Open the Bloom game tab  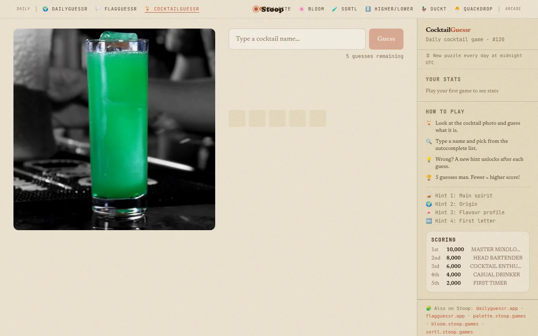311,9
